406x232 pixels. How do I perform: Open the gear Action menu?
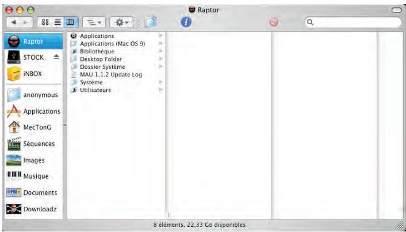click(x=122, y=22)
